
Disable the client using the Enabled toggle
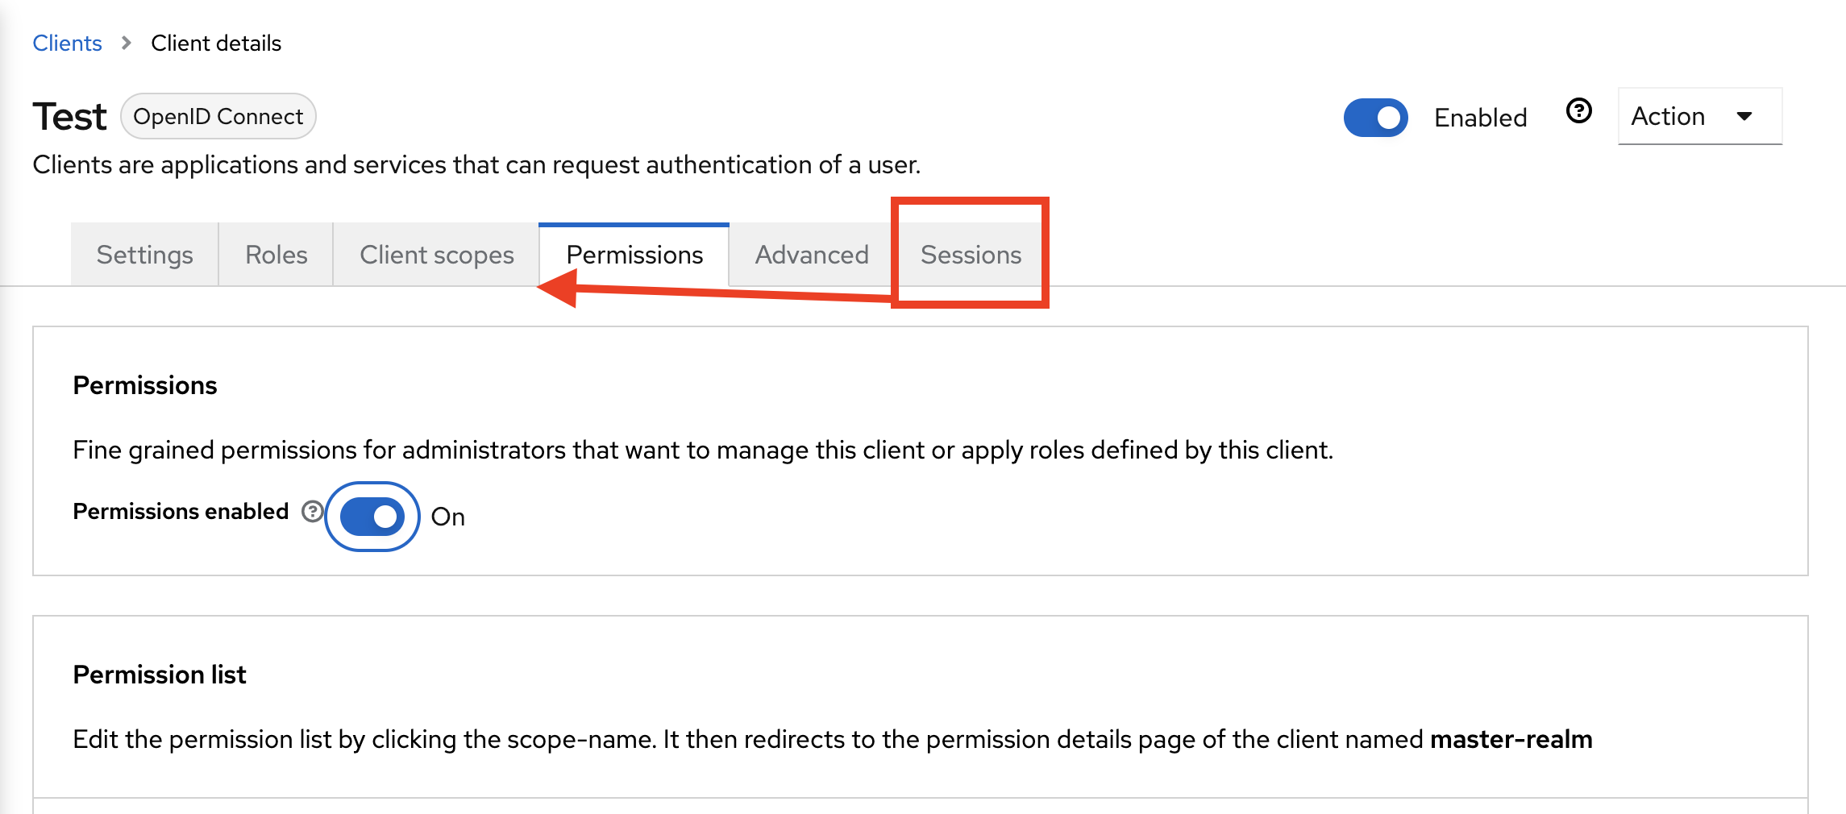tap(1375, 118)
